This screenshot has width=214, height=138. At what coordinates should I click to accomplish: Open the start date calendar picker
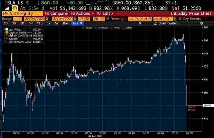pyautogui.click(x=47, y=18)
